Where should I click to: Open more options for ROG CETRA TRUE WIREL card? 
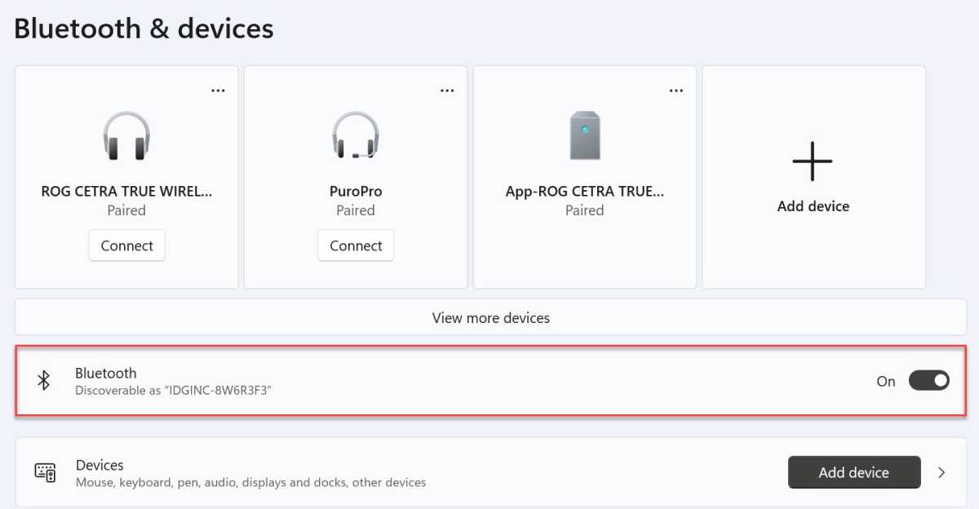tap(218, 91)
